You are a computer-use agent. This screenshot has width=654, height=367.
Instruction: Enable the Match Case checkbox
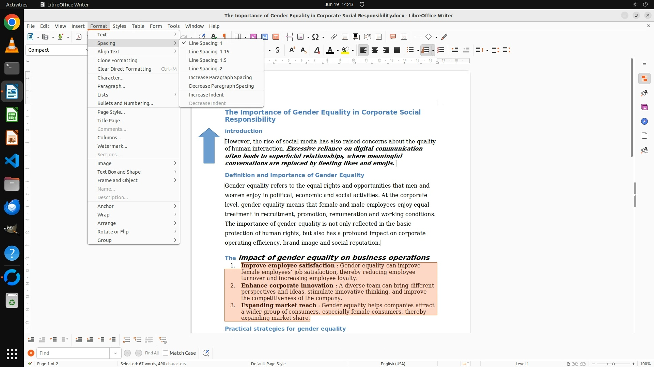pos(166,353)
